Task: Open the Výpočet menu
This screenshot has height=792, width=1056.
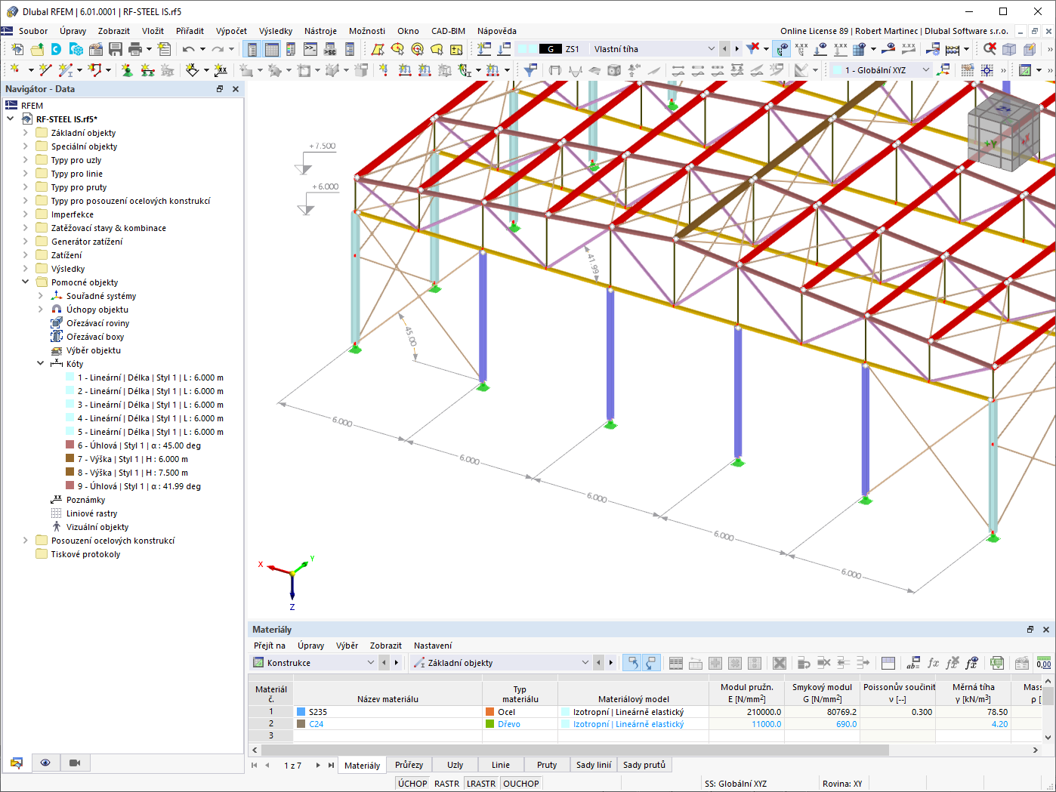Action: tap(231, 31)
